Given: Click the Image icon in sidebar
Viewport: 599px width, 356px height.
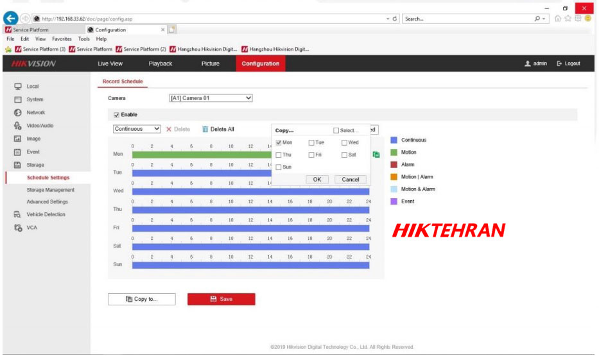Looking at the screenshot, I should [17, 139].
